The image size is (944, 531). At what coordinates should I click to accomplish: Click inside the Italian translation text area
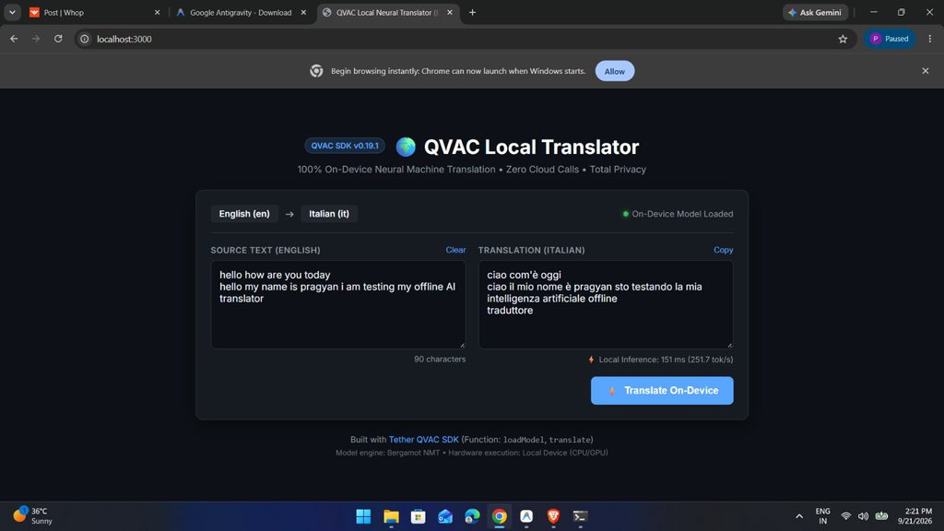(606, 304)
